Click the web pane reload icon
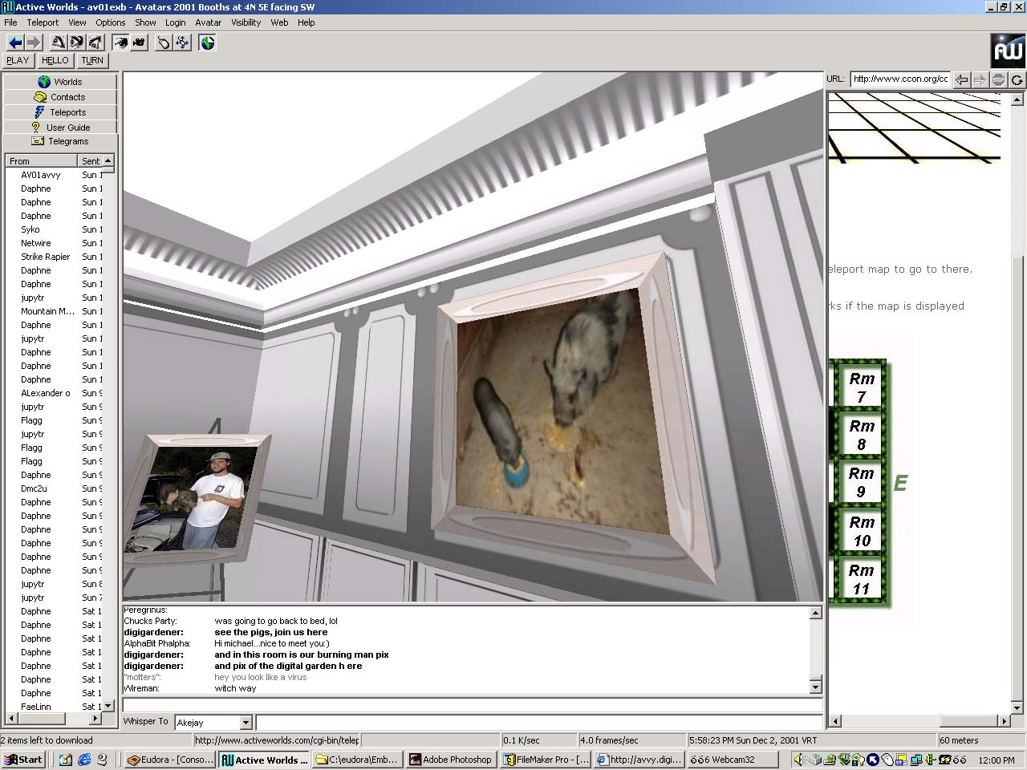Image resolution: width=1027 pixels, height=770 pixels. pos(1017,79)
